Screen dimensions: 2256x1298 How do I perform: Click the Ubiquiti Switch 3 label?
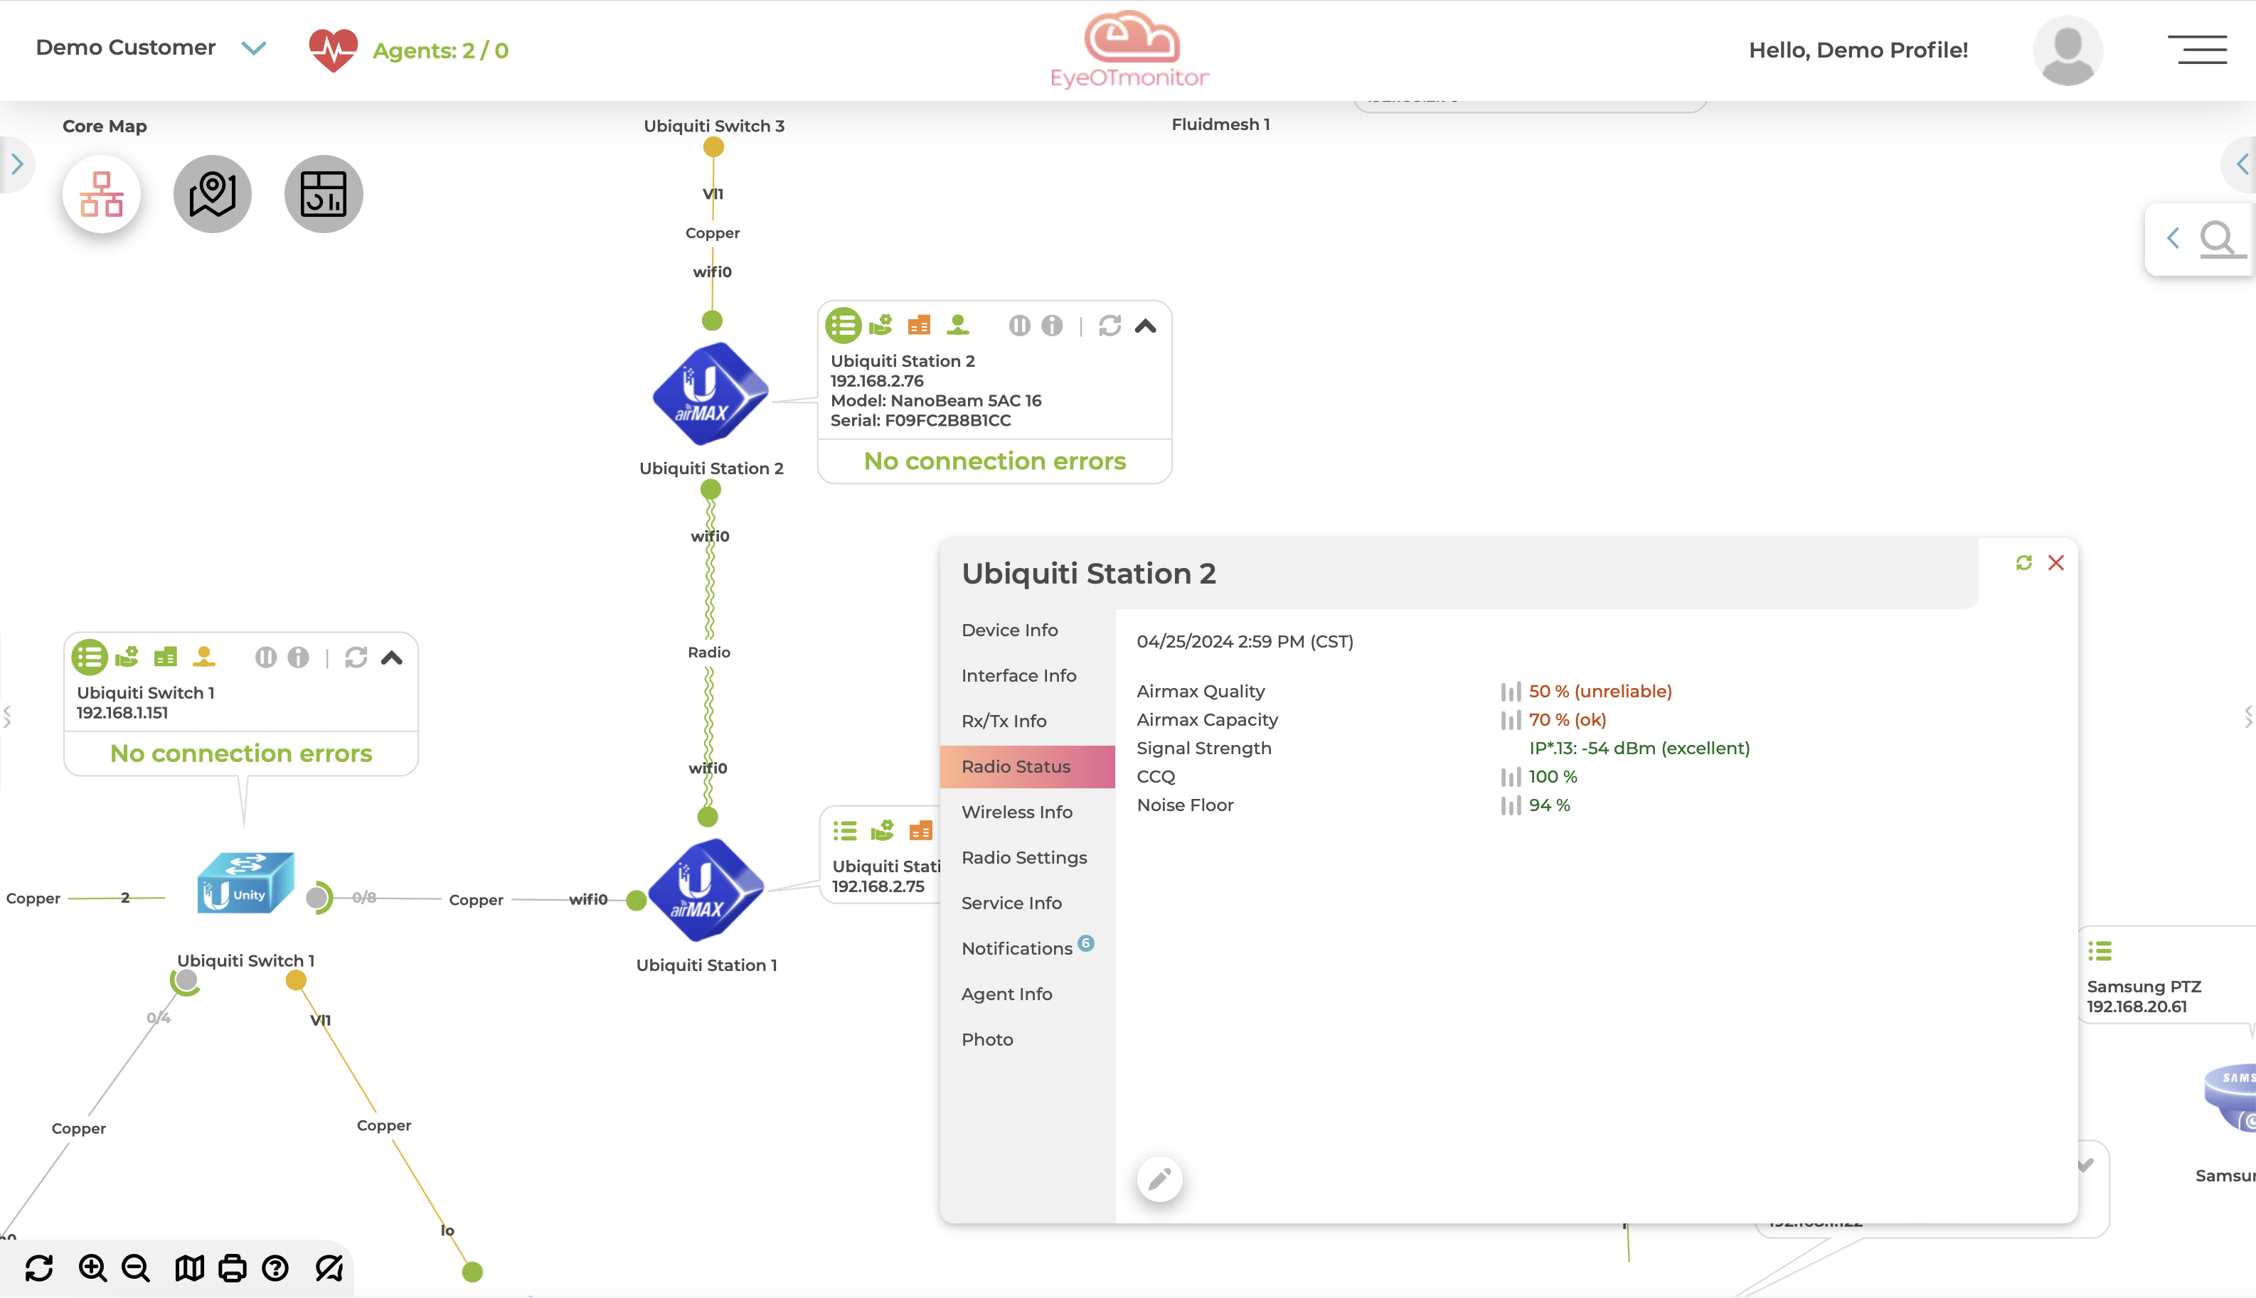[x=714, y=126]
